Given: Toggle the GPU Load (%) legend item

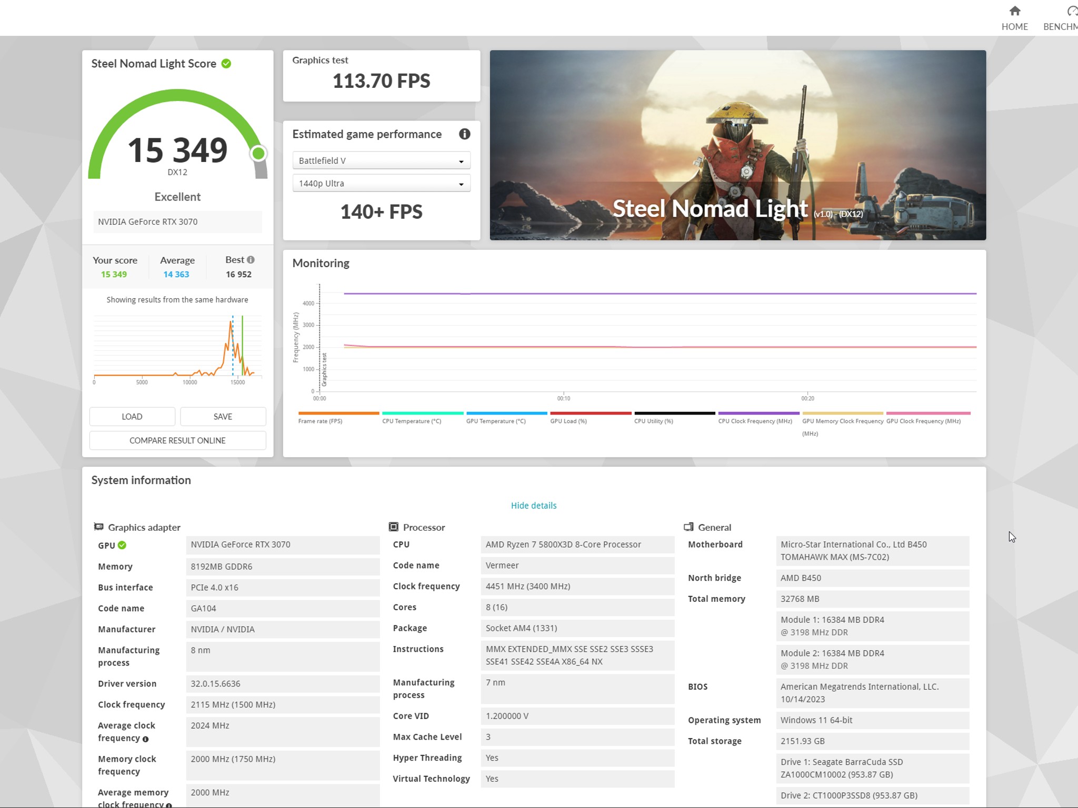Looking at the screenshot, I should 591,418.
